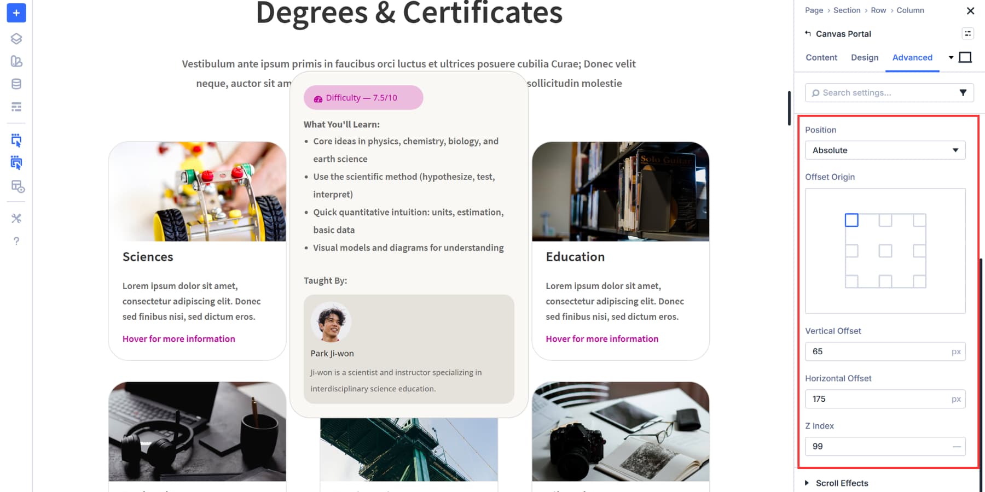Open the dropdown arrow next to Advanced tab
Viewport: 985px width, 492px height.
tap(951, 57)
